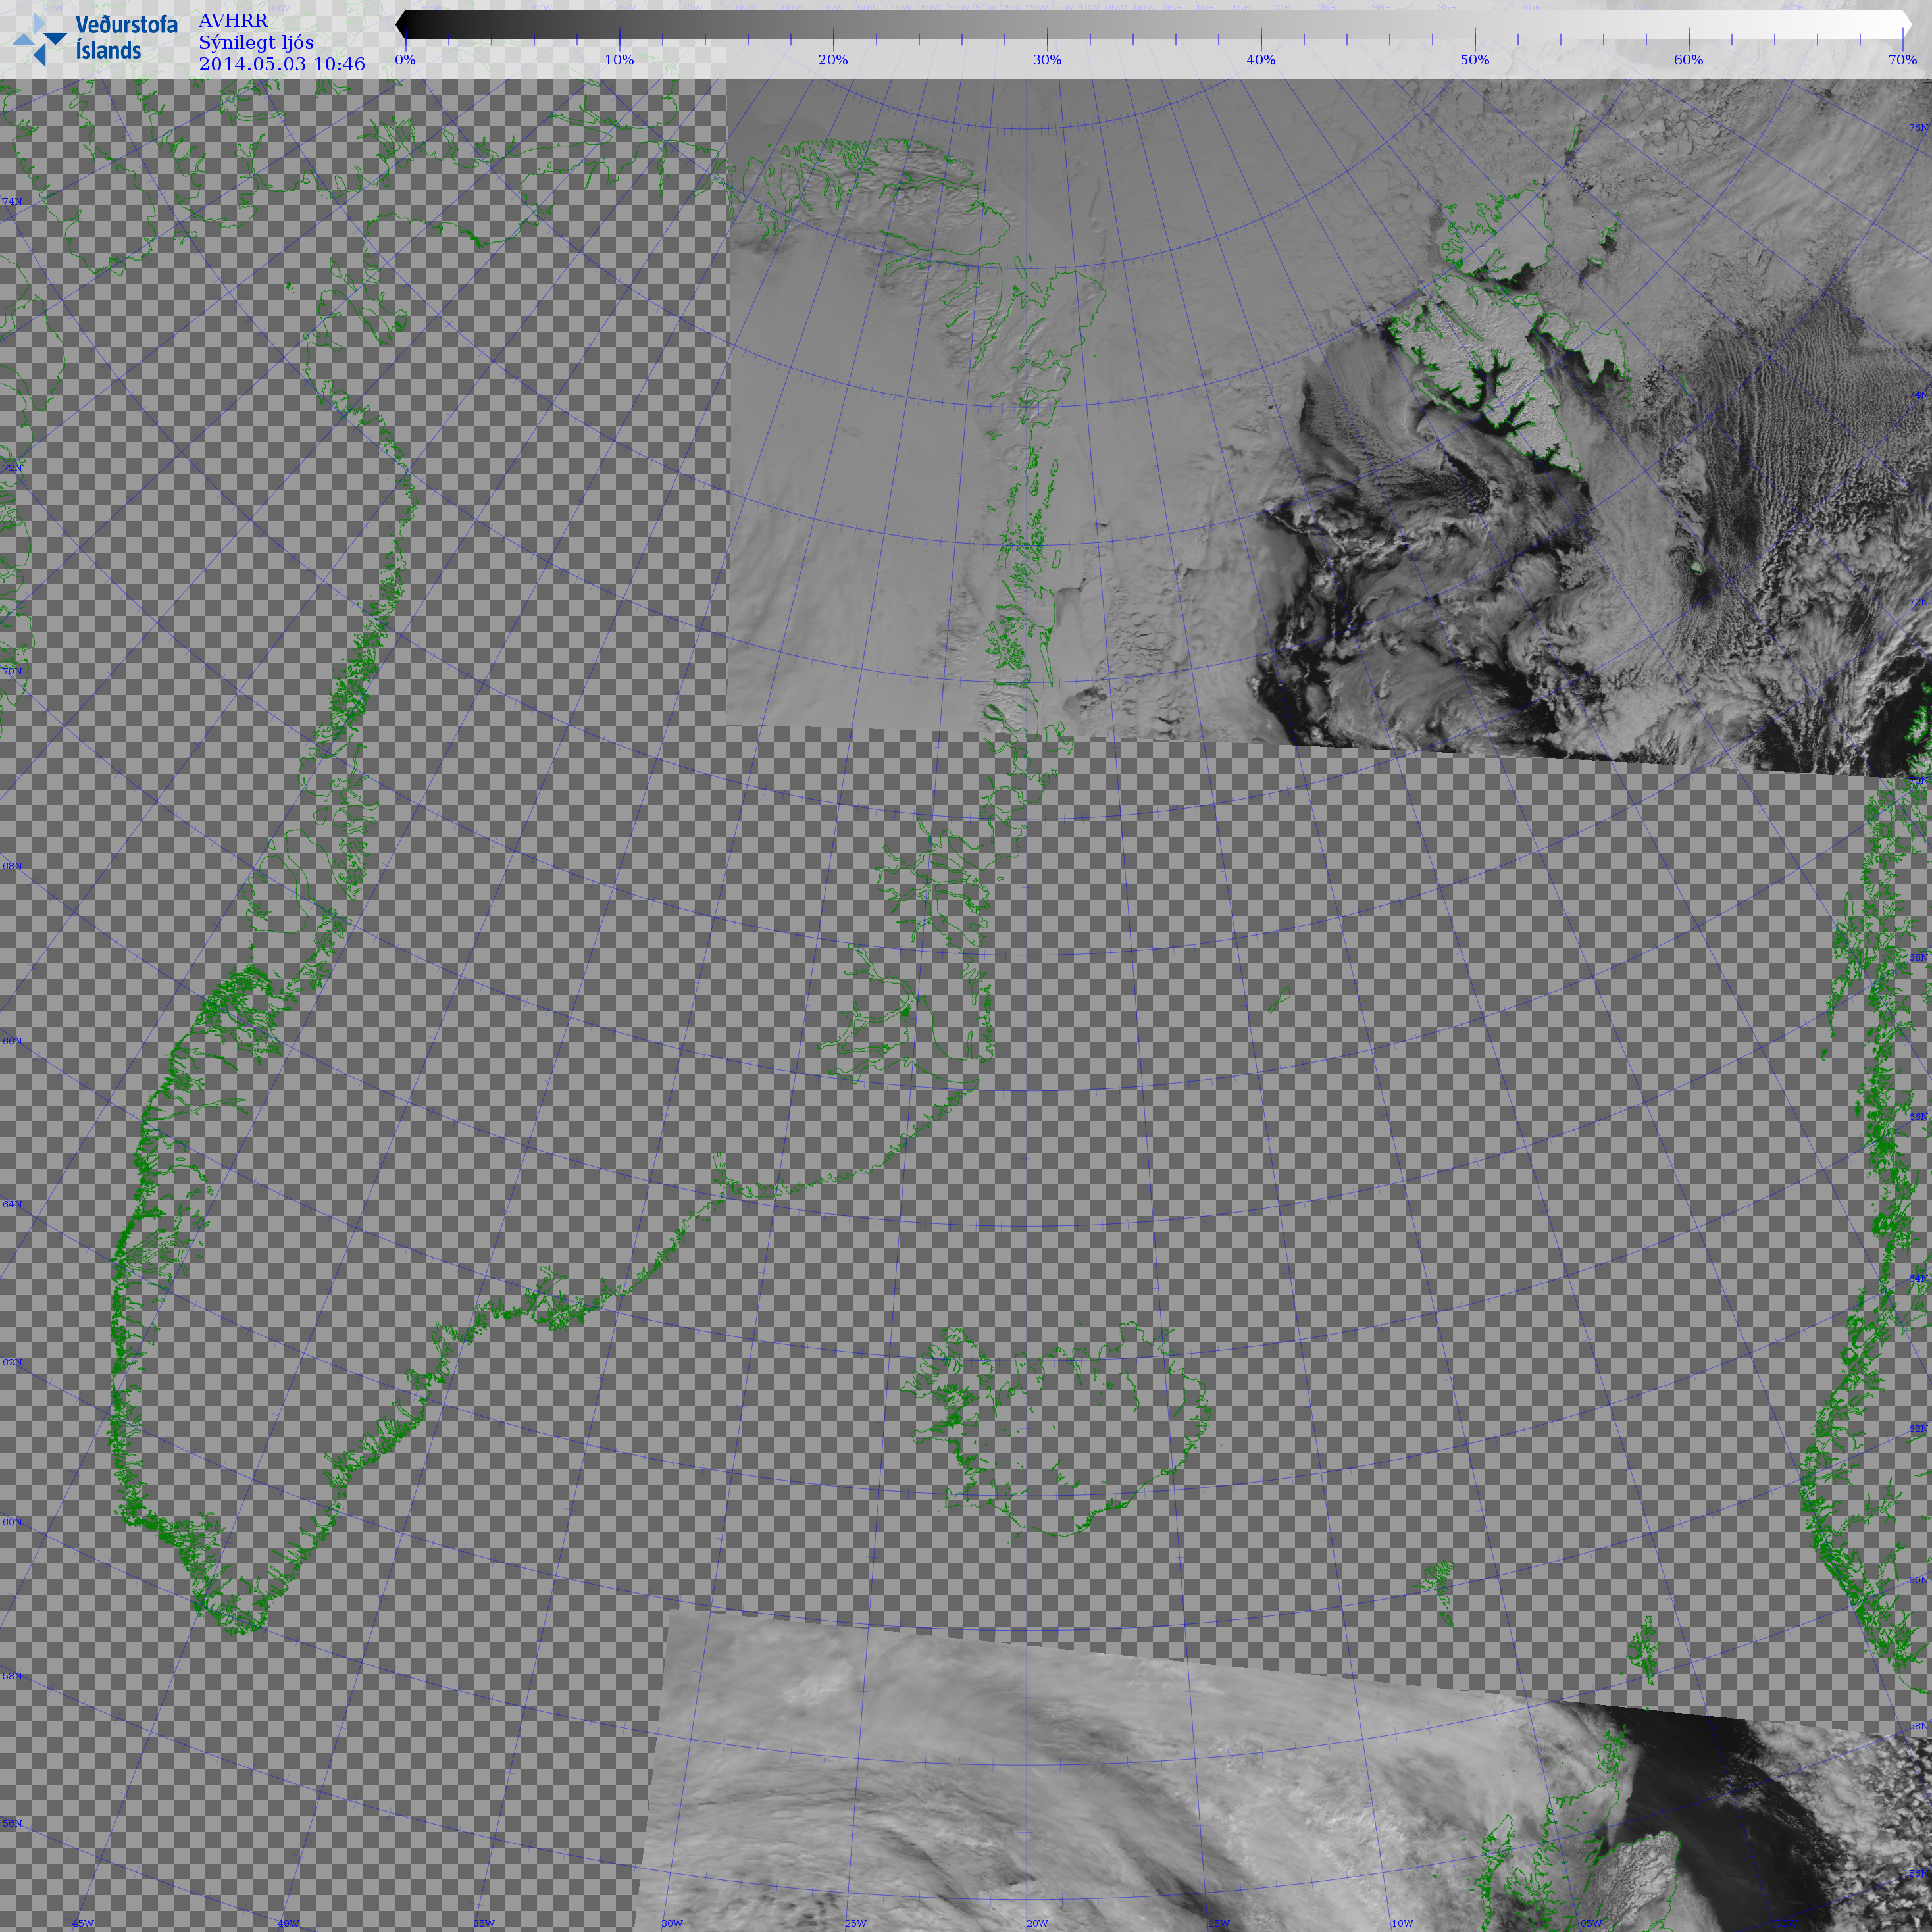Click the Sýnilegt ljós channel label
The height and width of the screenshot is (1932, 1932).
[256, 43]
